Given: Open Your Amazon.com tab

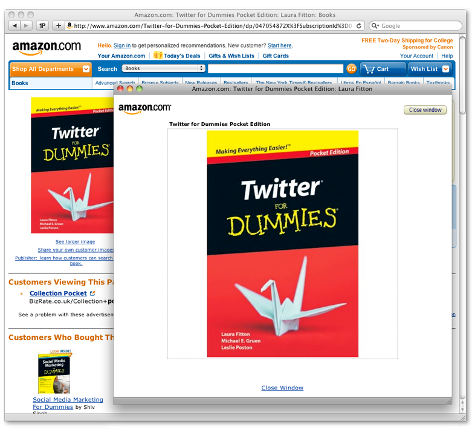Looking at the screenshot, I should click(x=121, y=56).
